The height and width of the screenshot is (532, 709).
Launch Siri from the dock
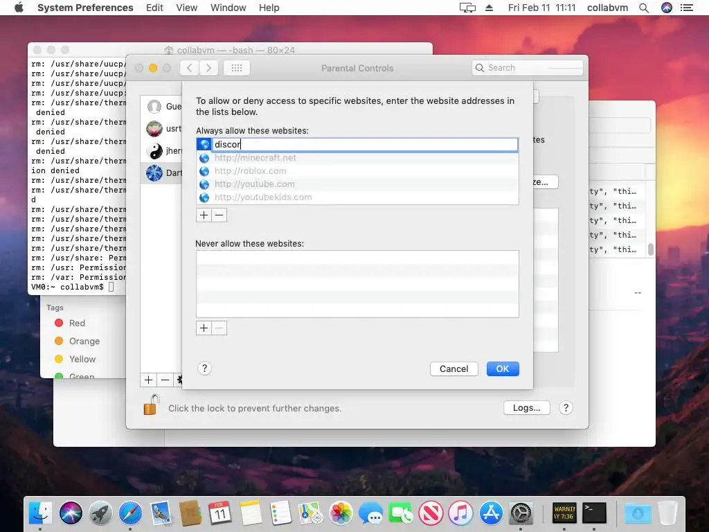71,513
